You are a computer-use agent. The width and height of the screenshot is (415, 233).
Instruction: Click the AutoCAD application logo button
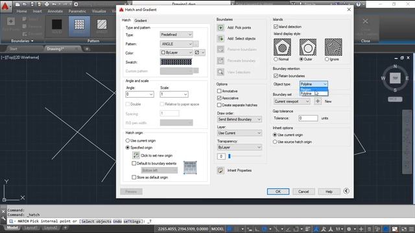(5, 6)
